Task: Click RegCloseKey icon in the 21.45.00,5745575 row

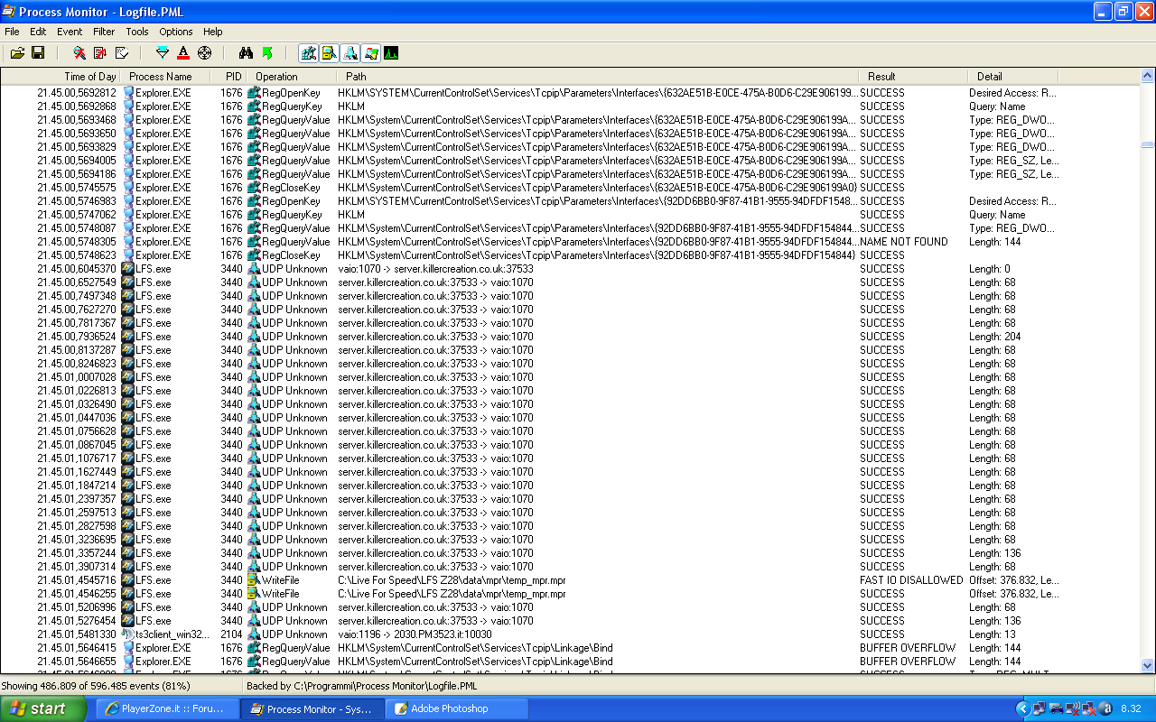Action: [x=254, y=188]
